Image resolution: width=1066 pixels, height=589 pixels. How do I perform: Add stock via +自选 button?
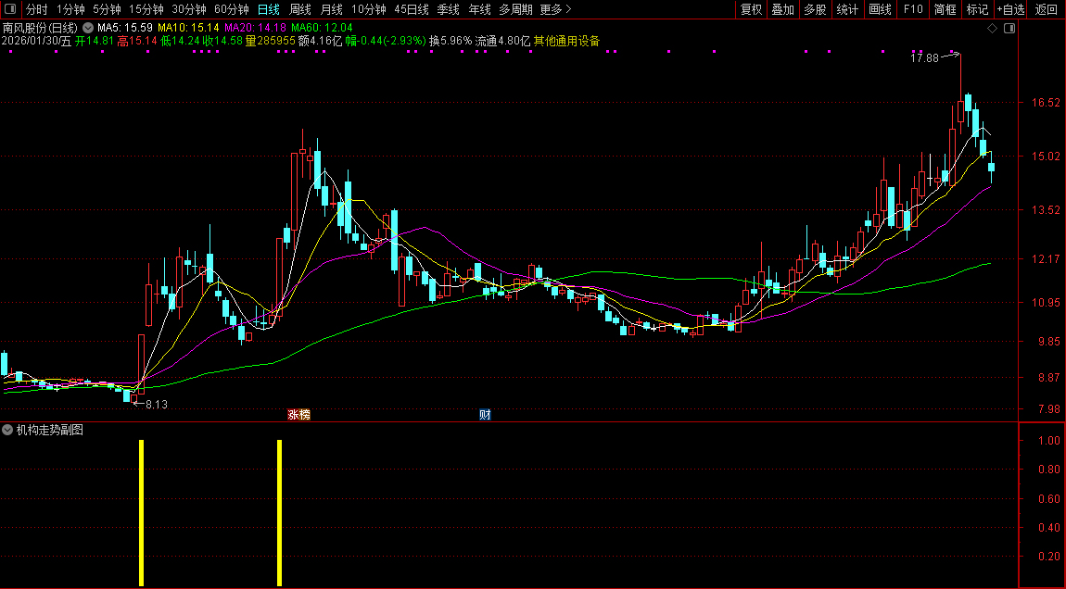[x=1010, y=9]
